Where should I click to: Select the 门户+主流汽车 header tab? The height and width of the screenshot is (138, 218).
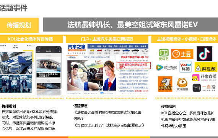click(107, 39)
